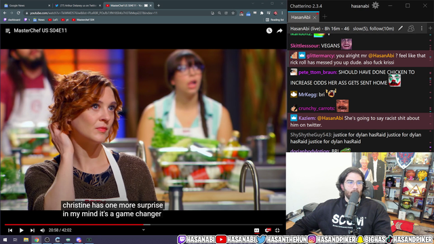
Task: Toggle closed captions on the video
Action: (x=256, y=230)
